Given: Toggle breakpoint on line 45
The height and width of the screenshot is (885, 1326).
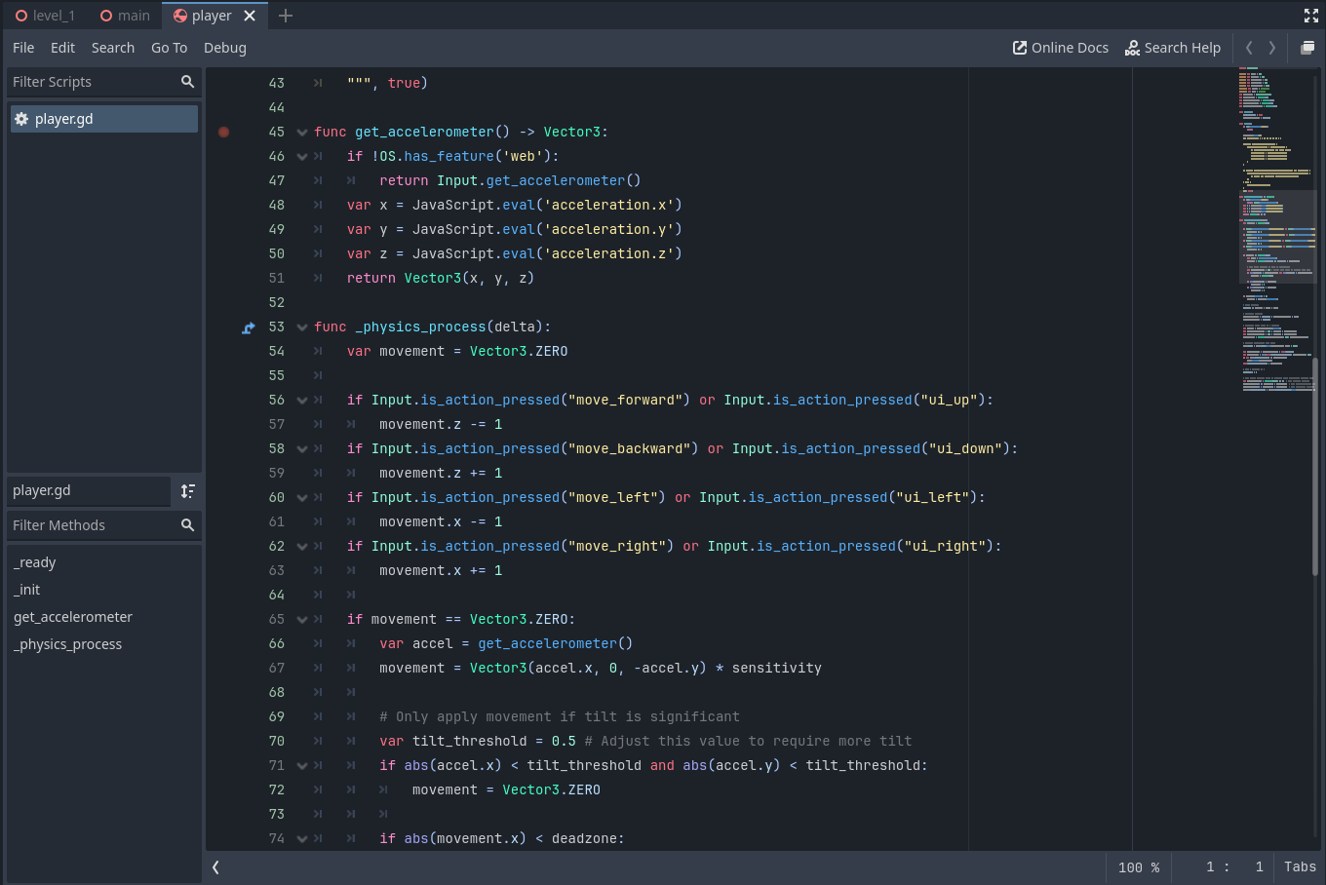Looking at the screenshot, I should [224, 132].
